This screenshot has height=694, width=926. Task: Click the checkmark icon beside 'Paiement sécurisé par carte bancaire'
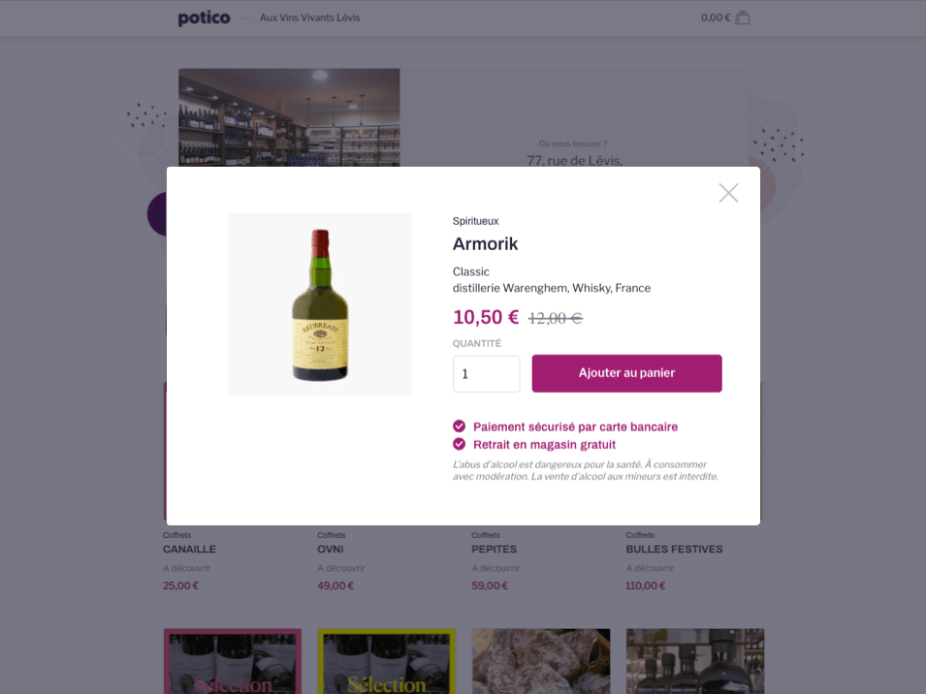459,426
